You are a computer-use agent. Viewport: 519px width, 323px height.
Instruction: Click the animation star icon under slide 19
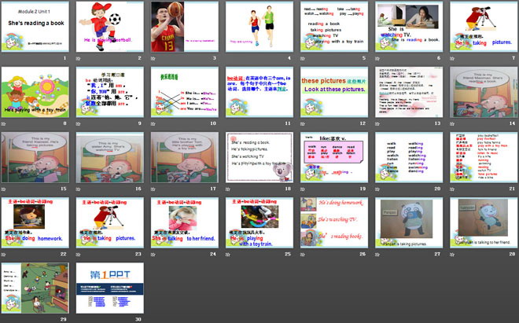pyautogui.click(x=303, y=189)
